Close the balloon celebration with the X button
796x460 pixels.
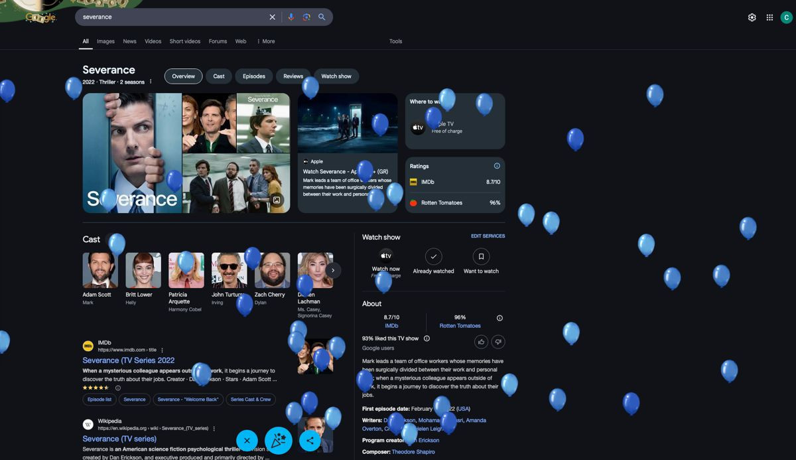coord(247,440)
